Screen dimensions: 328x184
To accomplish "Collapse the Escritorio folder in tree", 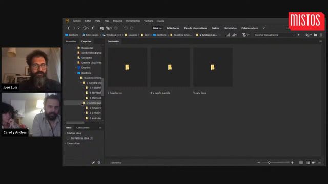I will pos(76,73).
